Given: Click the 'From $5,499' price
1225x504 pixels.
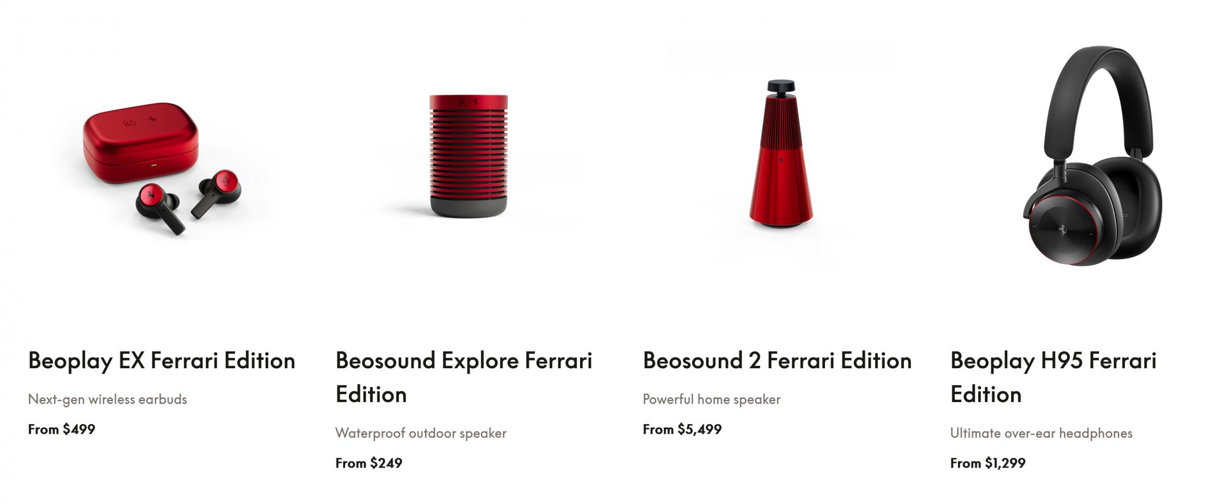Looking at the screenshot, I should [682, 429].
